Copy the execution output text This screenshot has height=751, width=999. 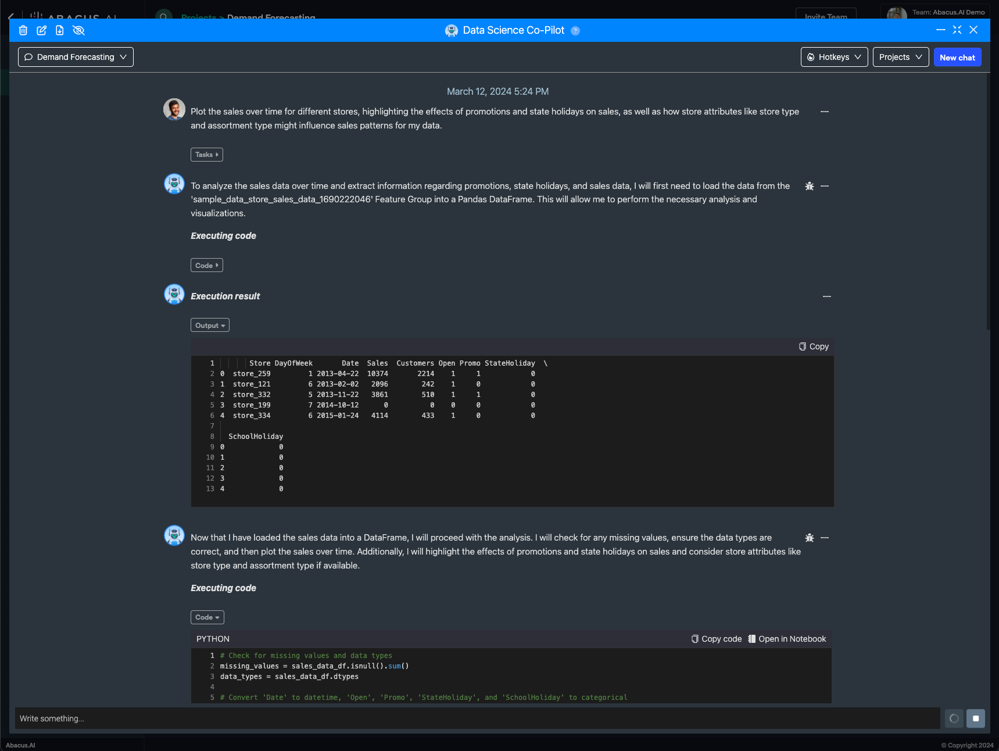click(814, 346)
